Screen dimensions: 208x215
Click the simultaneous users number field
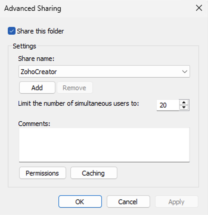pyautogui.click(x=168, y=105)
